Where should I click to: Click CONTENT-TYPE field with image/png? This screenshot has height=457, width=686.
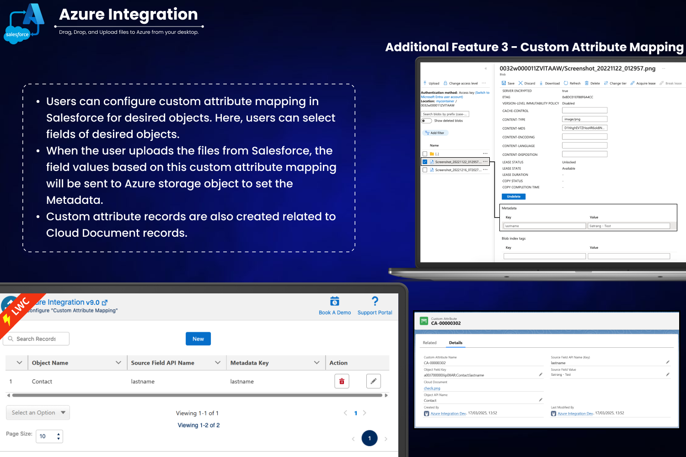[x=584, y=119]
